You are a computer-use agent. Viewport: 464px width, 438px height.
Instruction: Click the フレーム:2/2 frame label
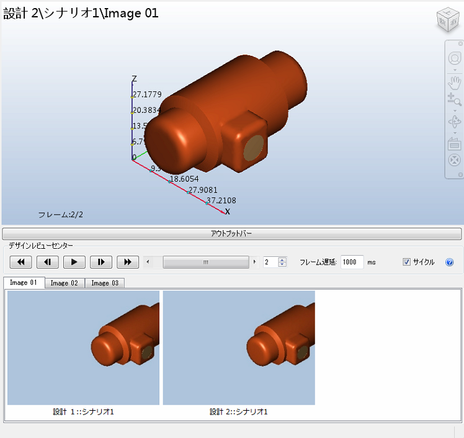pyautogui.click(x=61, y=215)
